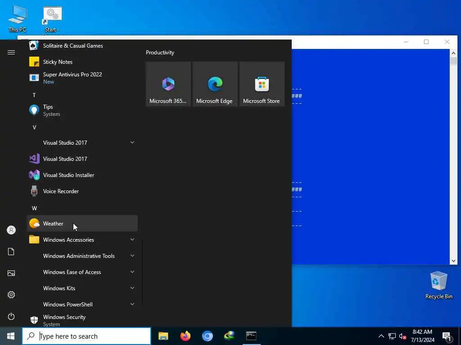The width and height of the screenshot is (461, 345).
Task: Click the background window's scroll down arrow
Action: tap(453, 261)
